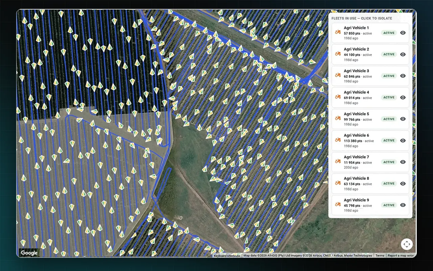Viewport: 433px width, 271px height.
Task: Click the Agri Vehicle 6 title
Action: pos(357,135)
